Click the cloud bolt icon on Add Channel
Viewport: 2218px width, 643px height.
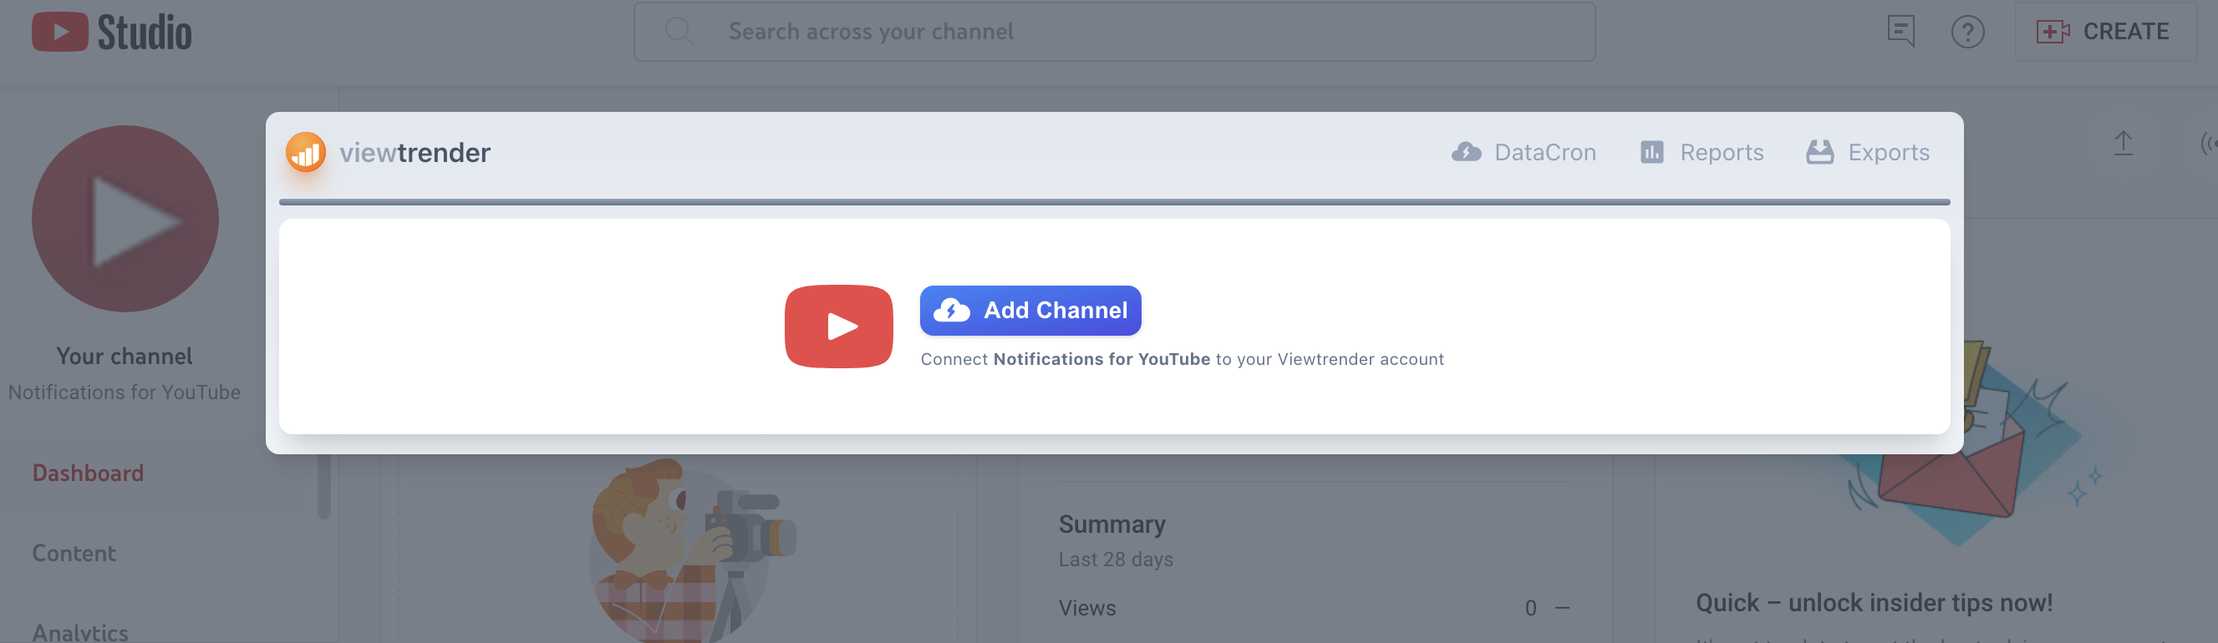(x=952, y=310)
